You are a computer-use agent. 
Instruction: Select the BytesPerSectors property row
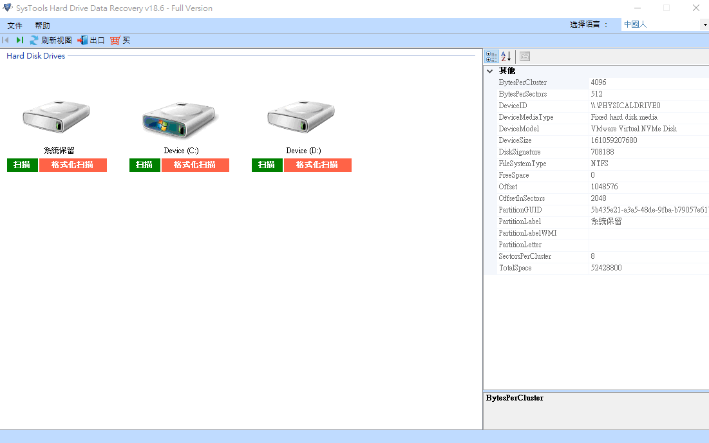point(603,94)
